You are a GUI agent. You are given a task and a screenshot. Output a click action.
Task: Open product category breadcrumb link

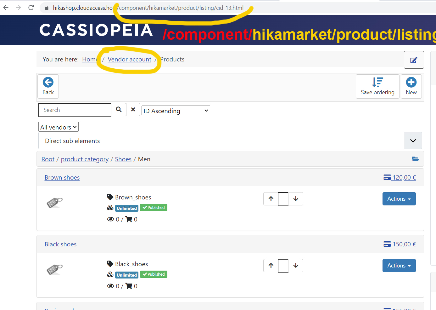(x=85, y=159)
